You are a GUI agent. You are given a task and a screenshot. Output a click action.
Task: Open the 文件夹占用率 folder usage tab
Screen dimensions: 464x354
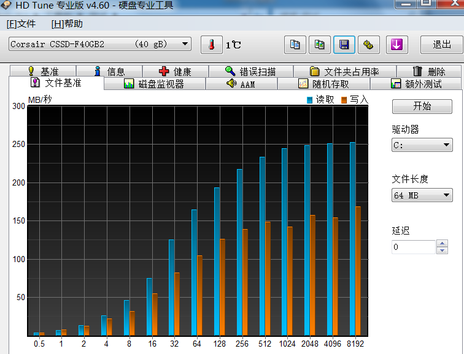point(344,72)
